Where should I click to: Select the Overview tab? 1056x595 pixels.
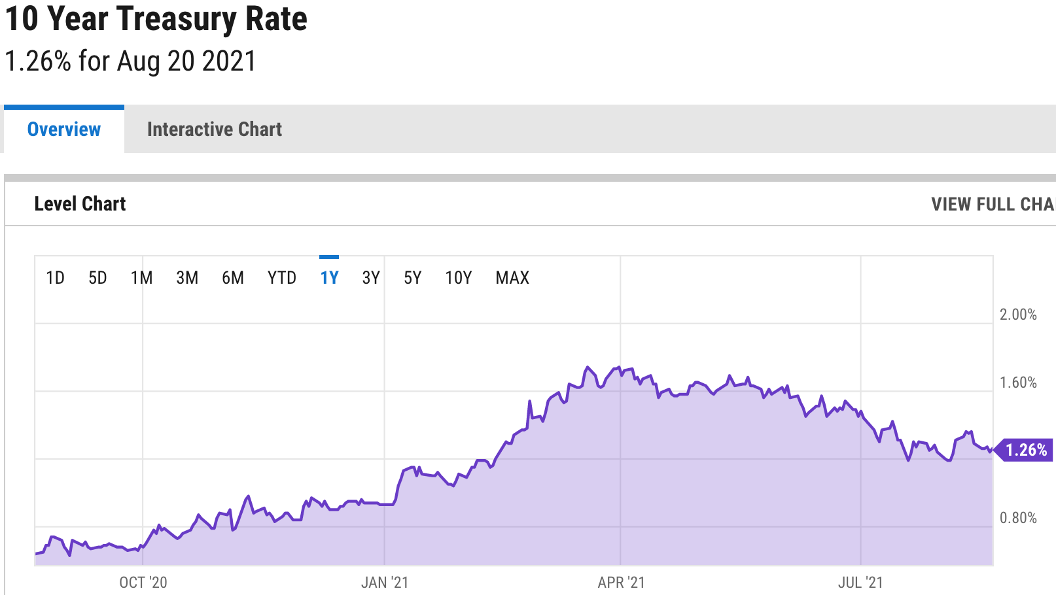(x=63, y=129)
